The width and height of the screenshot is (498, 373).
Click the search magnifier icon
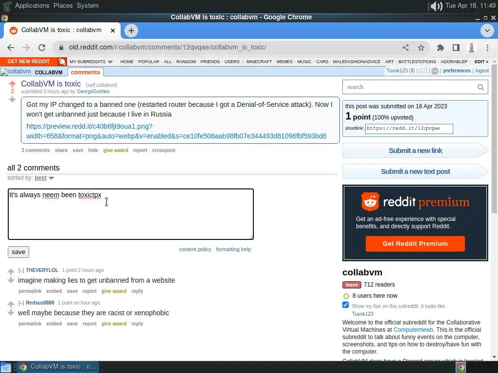[480, 87]
